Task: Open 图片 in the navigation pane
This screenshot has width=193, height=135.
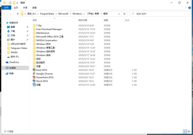Action: pyautogui.click(x=13, y=39)
